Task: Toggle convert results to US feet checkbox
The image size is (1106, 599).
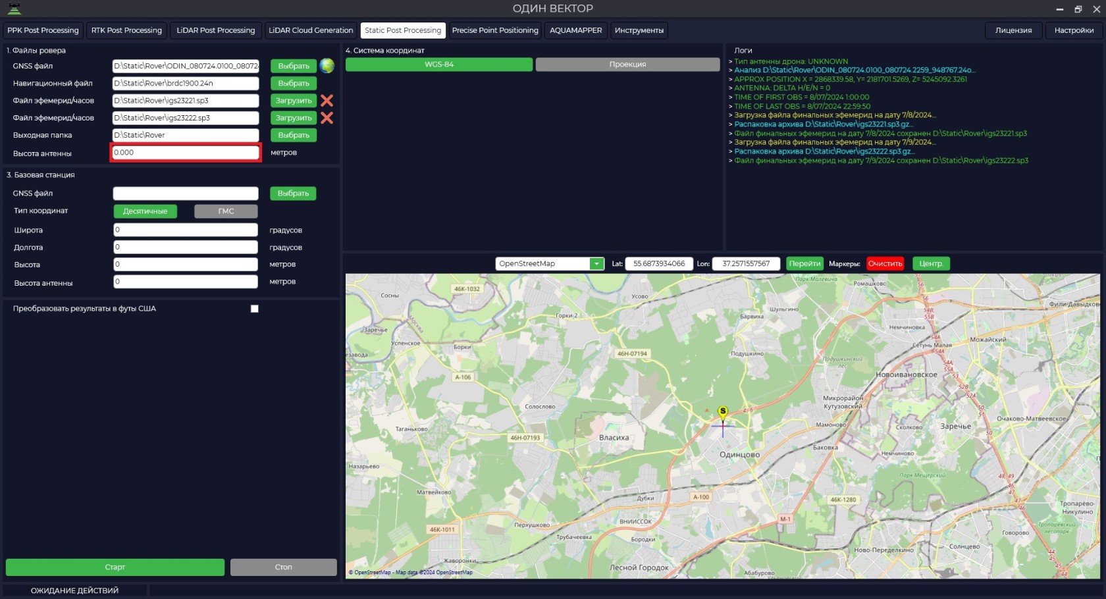Action: coord(255,309)
